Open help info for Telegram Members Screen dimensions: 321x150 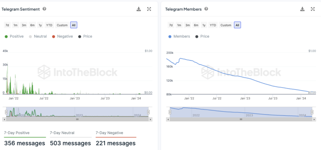click(206, 9)
